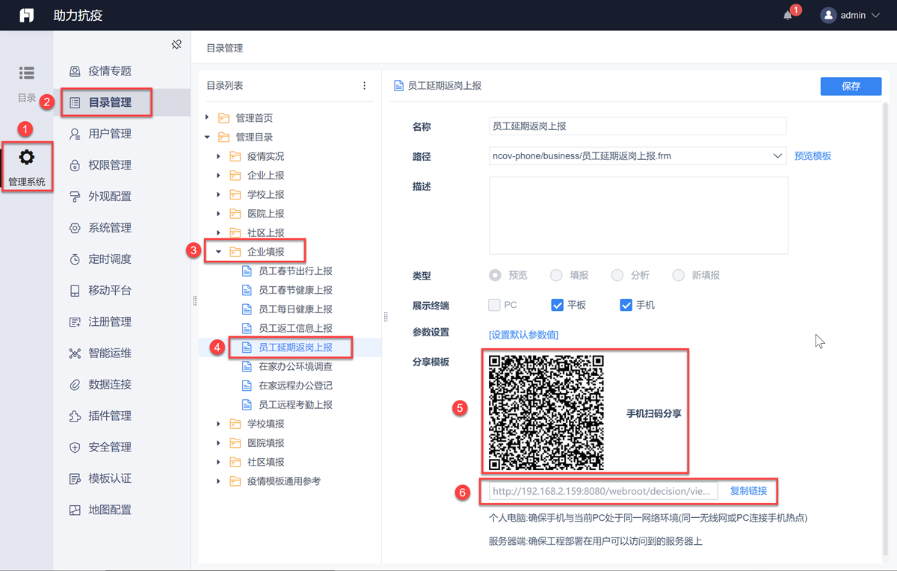Click the 复制链接 link
The width and height of the screenshot is (897, 571).
[748, 490]
